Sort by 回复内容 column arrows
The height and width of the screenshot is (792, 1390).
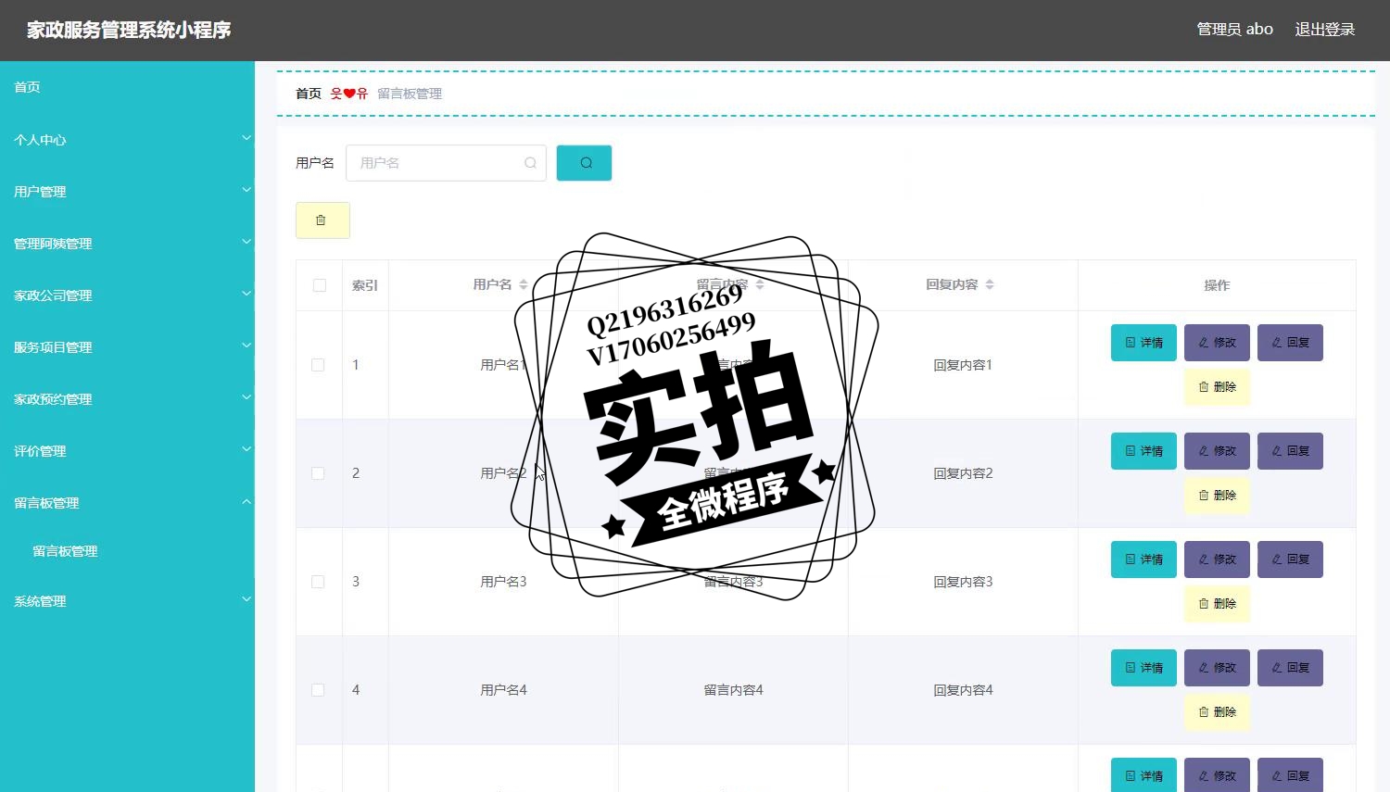coord(990,284)
